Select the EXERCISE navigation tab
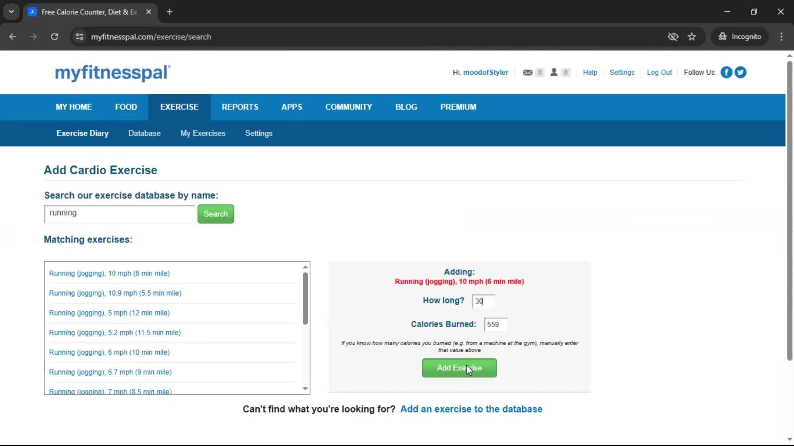 [x=179, y=107]
